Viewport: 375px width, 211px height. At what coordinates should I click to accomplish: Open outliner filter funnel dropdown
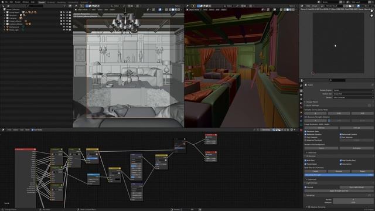click(65, 6)
